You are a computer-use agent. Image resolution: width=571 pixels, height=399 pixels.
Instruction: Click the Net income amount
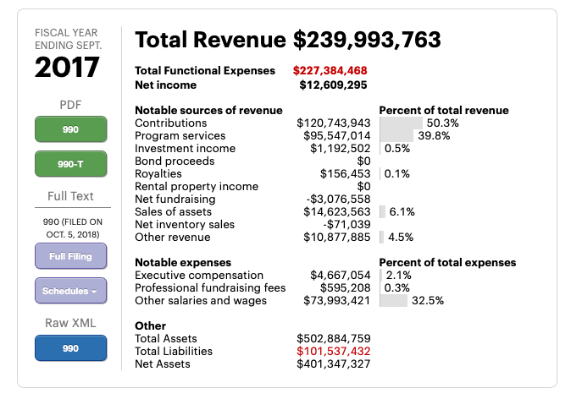click(x=333, y=85)
